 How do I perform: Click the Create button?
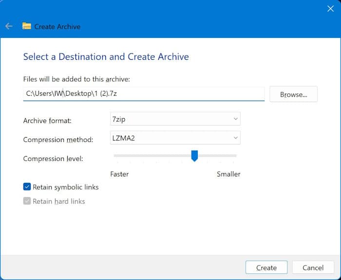[x=266, y=267]
